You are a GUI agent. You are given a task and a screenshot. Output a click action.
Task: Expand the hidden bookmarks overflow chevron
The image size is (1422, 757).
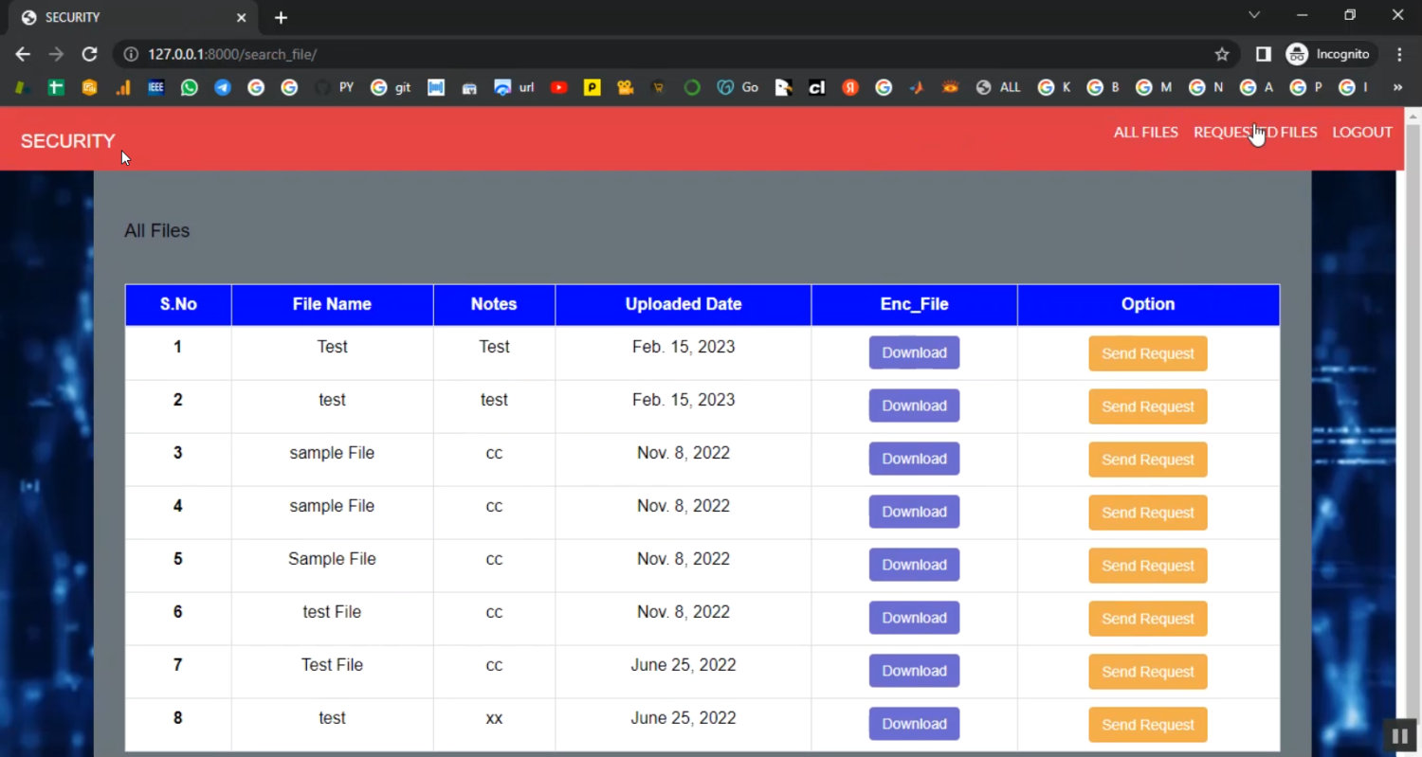click(1396, 87)
